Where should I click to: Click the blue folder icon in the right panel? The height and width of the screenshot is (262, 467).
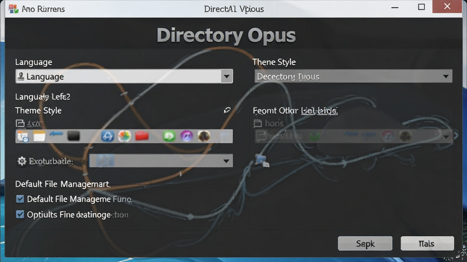261,161
